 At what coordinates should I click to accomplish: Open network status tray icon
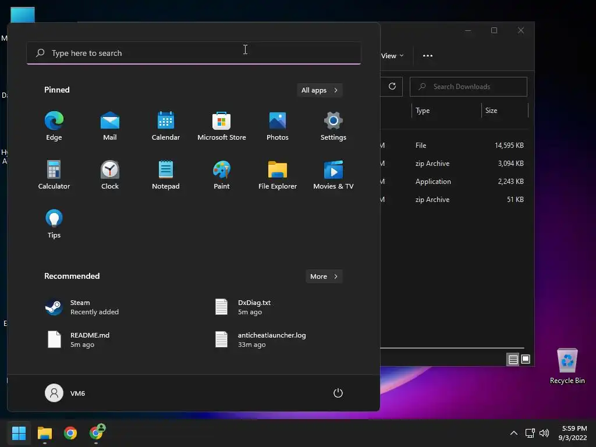tap(530, 433)
